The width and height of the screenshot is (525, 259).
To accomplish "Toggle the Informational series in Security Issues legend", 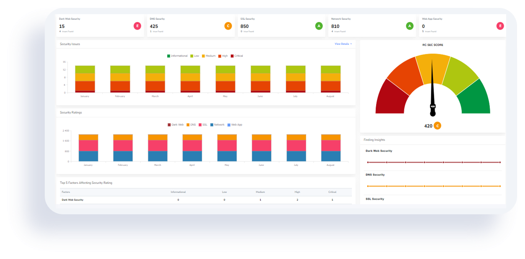I will pos(177,55).
